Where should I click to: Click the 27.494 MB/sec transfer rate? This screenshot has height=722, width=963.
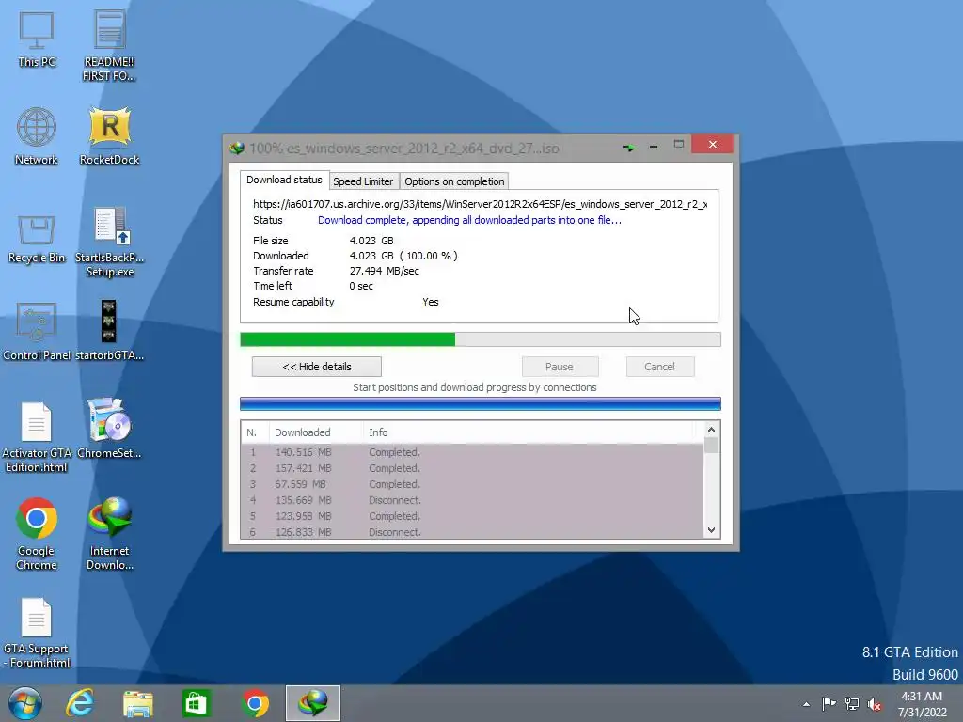(x=385, y=271)
